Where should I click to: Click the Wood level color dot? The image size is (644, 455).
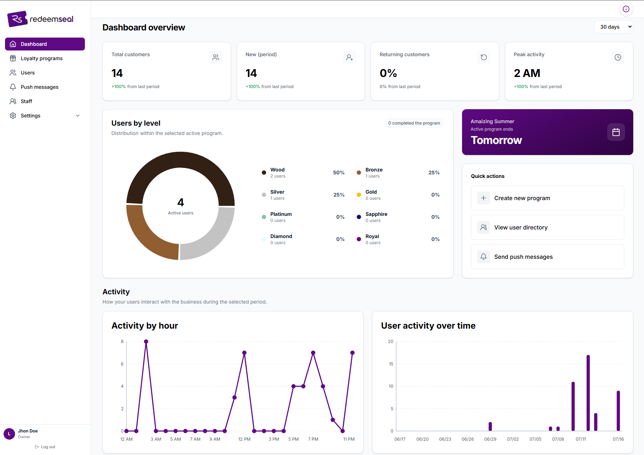click(x=264, y=173)
